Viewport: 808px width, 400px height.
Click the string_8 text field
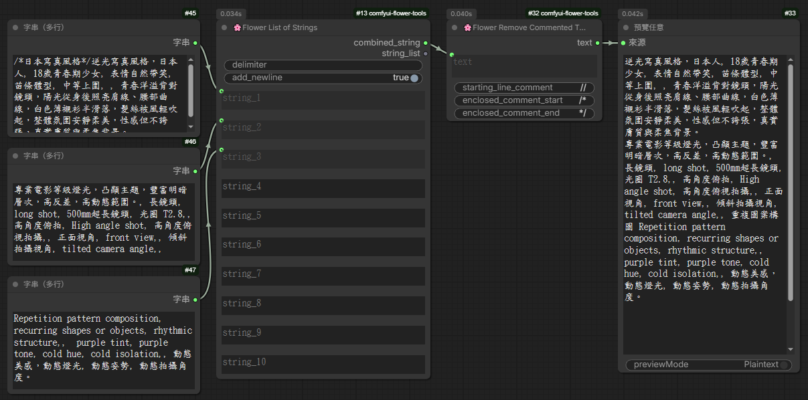pyautogui.click(x=323, y=306)
